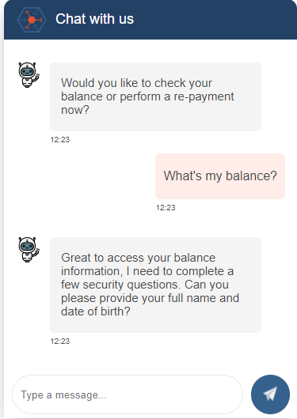Click "Would you like to check your" opening line
The height and width of the screenshot is (419, 297).
[x=136, y=83]
